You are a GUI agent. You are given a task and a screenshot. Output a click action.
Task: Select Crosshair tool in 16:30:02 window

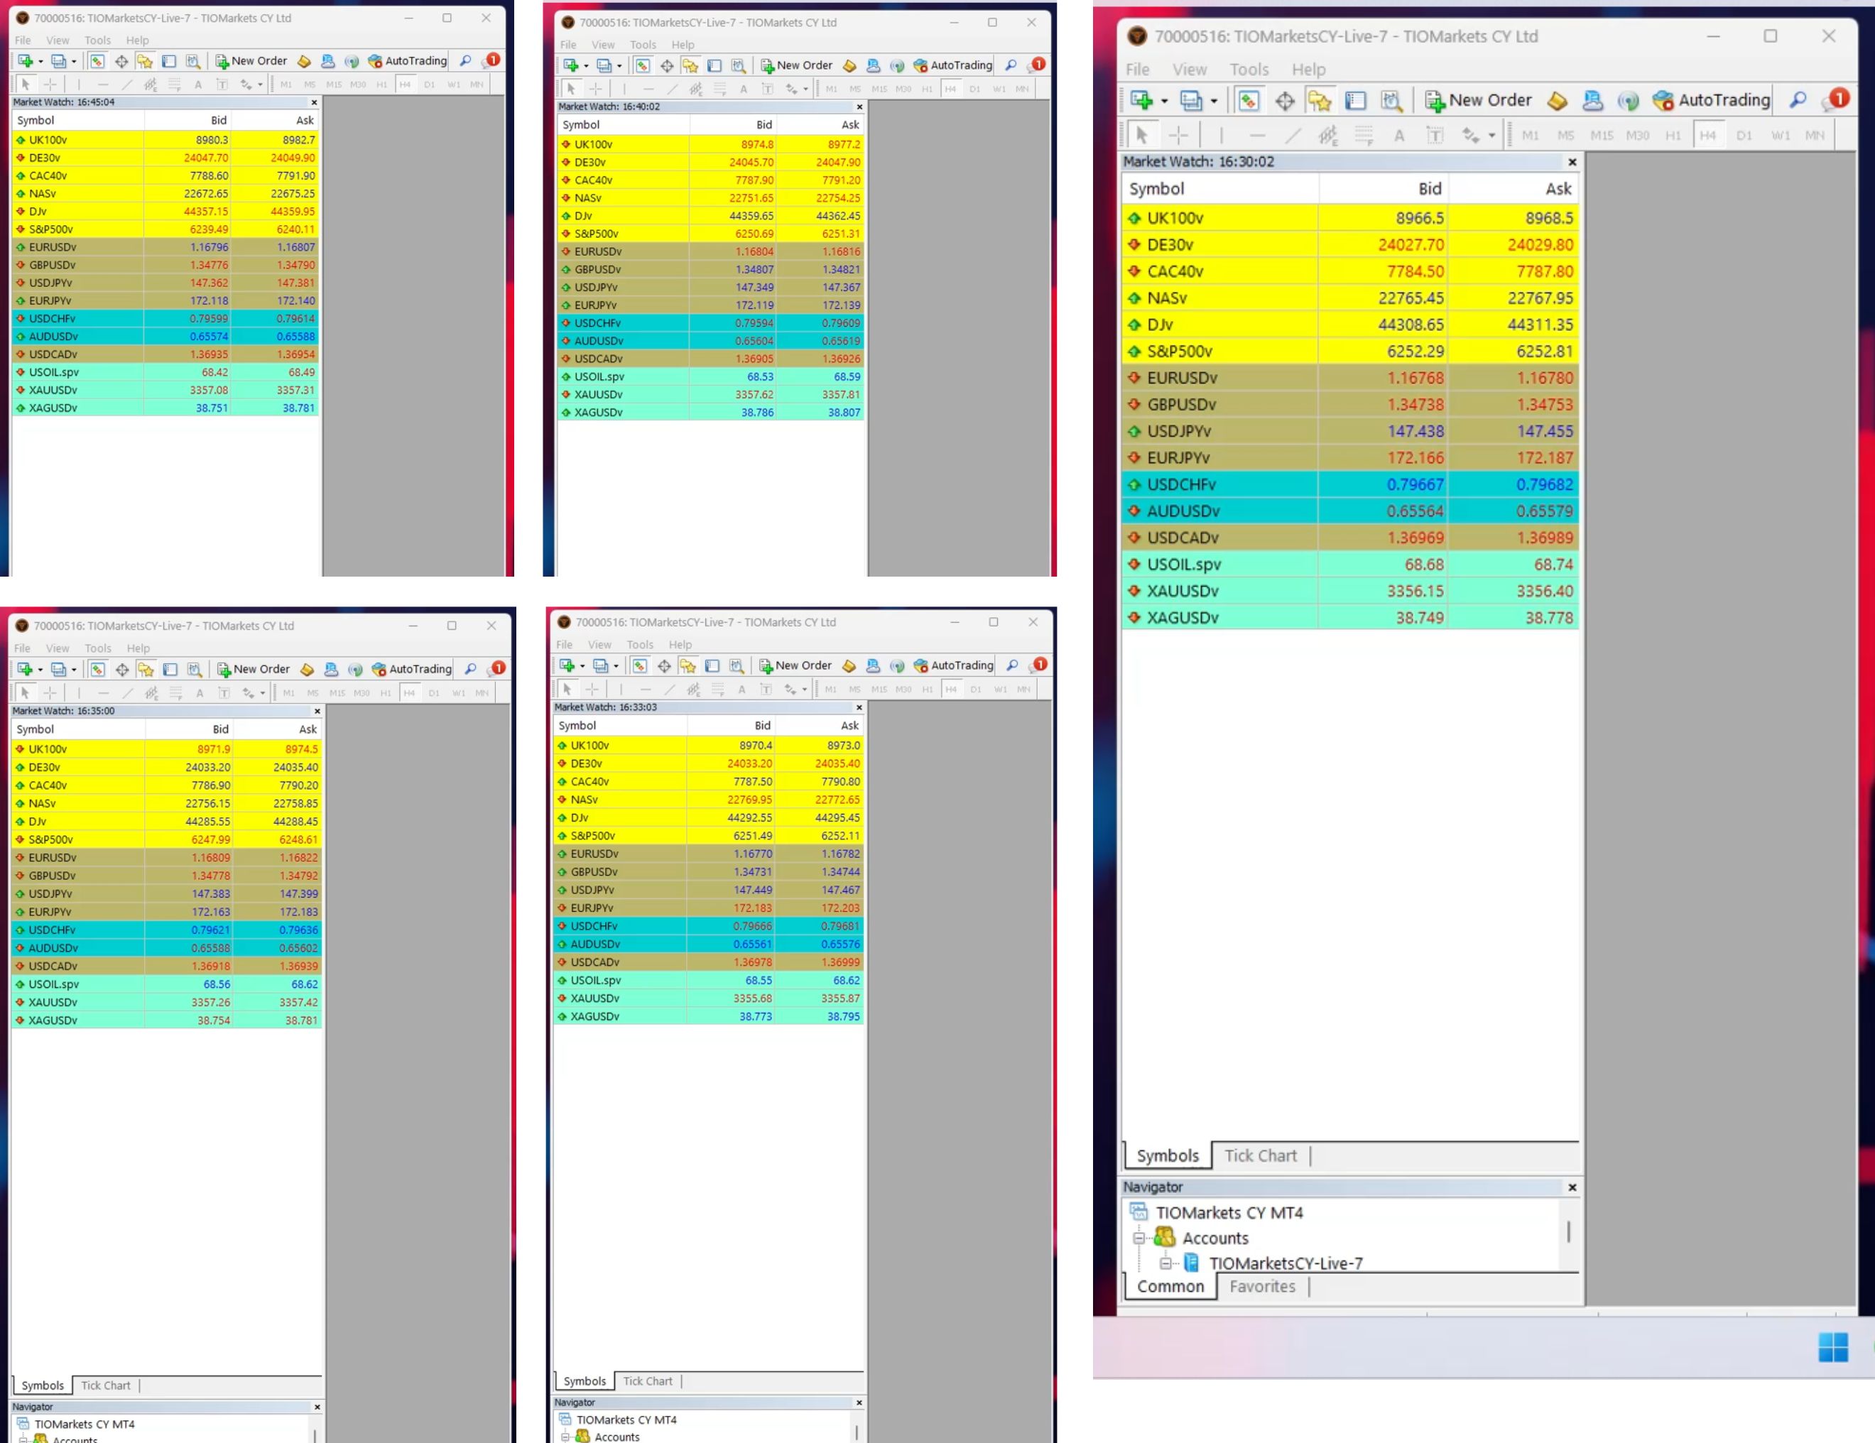(1178, 135)
